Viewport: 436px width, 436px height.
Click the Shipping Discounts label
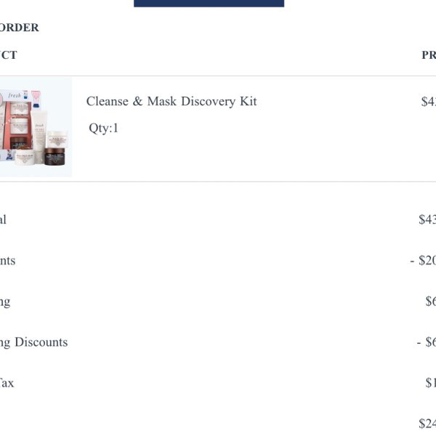[34, 342]
